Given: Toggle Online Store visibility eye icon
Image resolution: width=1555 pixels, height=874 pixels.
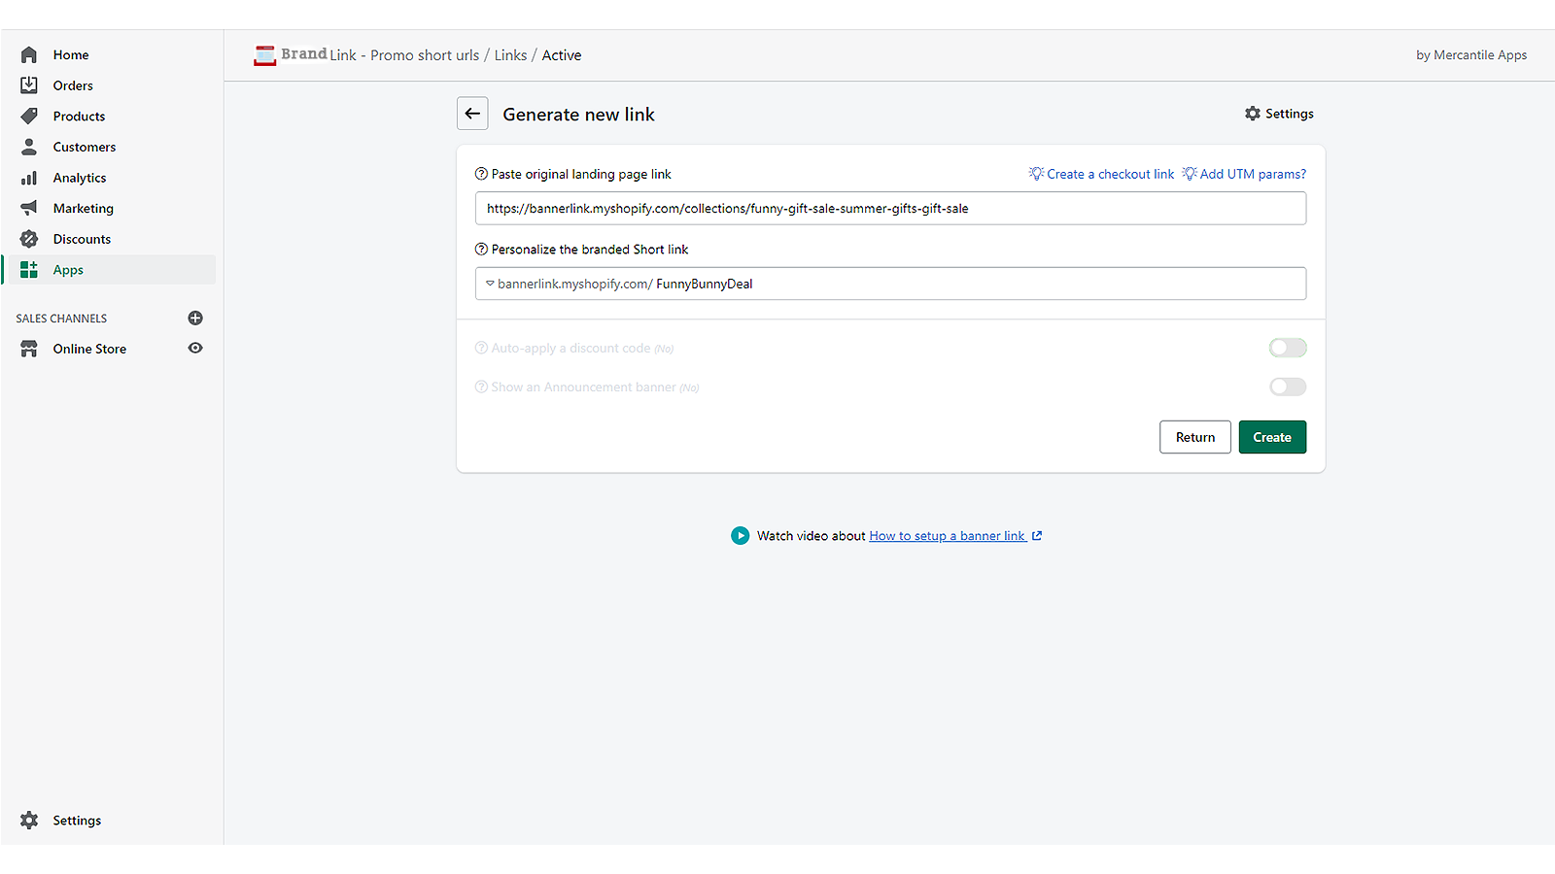Looking at the screenshot, I should point(195,348).
